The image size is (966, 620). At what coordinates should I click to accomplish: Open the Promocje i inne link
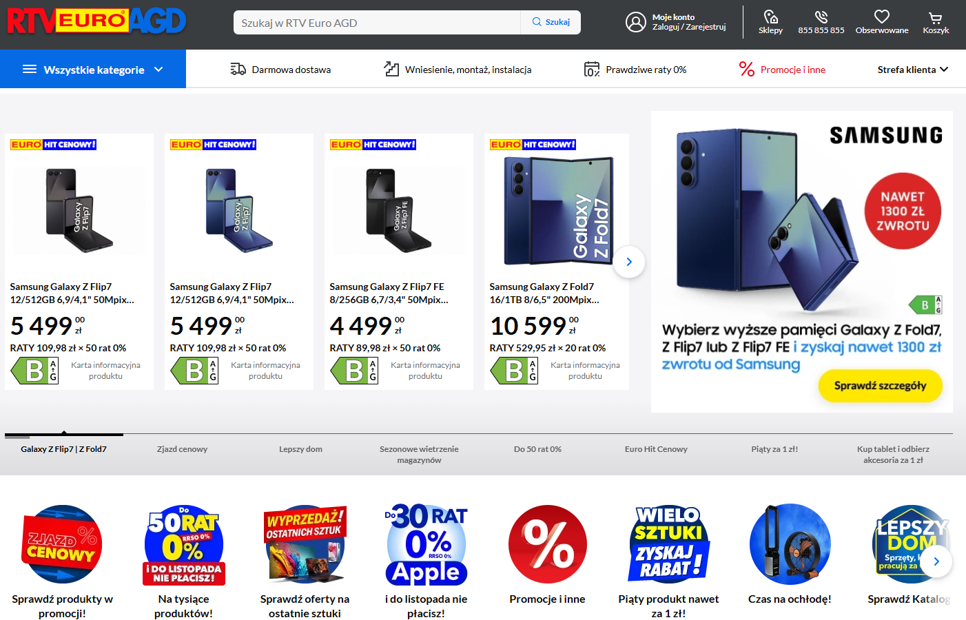coord(782,70)
